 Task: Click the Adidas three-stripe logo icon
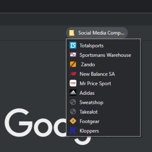pos(73,93)
